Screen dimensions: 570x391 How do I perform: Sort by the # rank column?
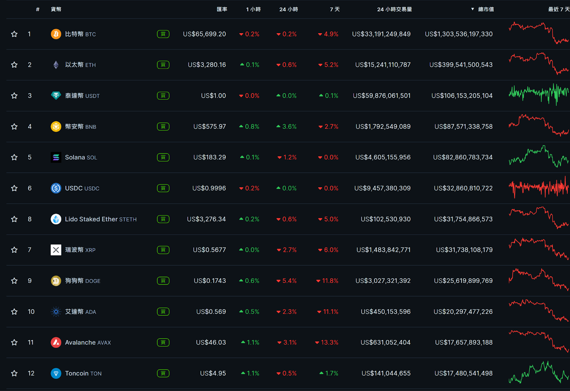(x=37, y=9)
